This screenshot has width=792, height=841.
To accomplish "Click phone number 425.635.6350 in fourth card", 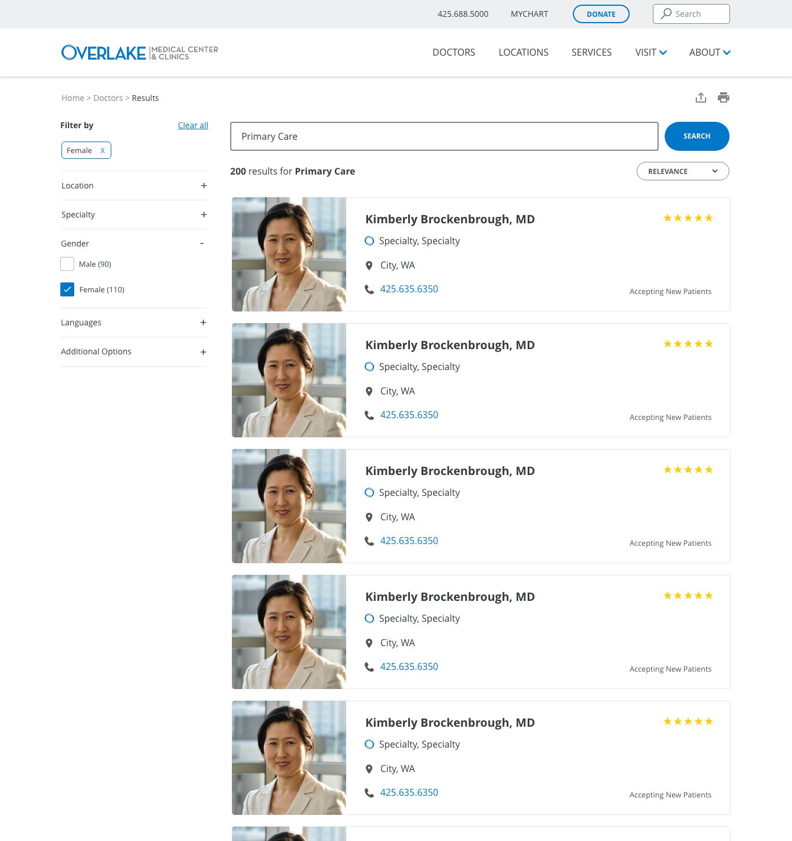I will 409,666.
